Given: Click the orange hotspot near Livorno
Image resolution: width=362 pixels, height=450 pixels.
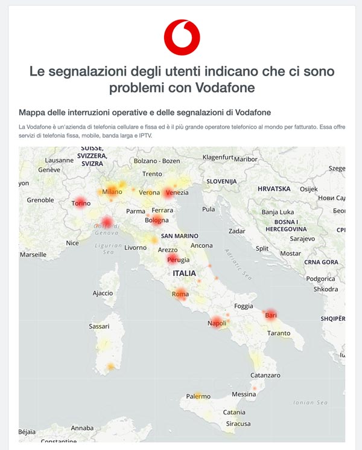Looking at the screenshot, I should click(154, 240).
